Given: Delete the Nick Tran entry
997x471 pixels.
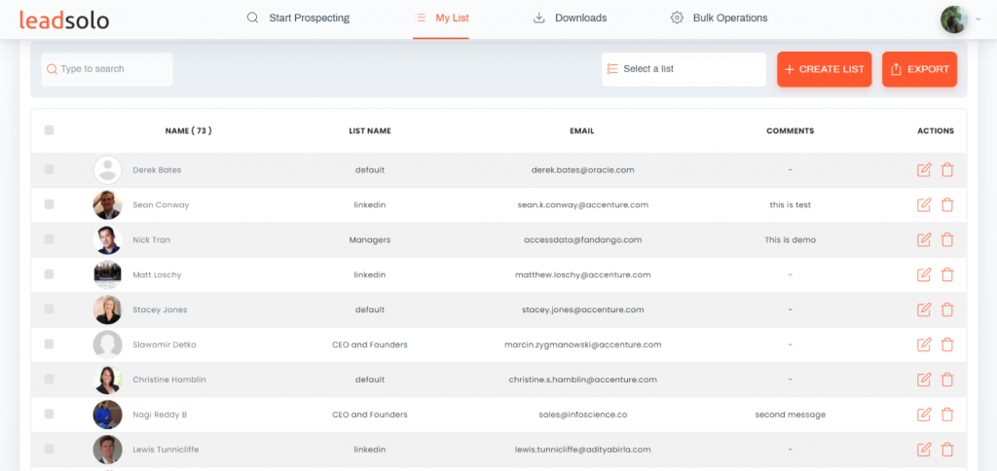Looking at the screenshot, I should pos(947,239).
